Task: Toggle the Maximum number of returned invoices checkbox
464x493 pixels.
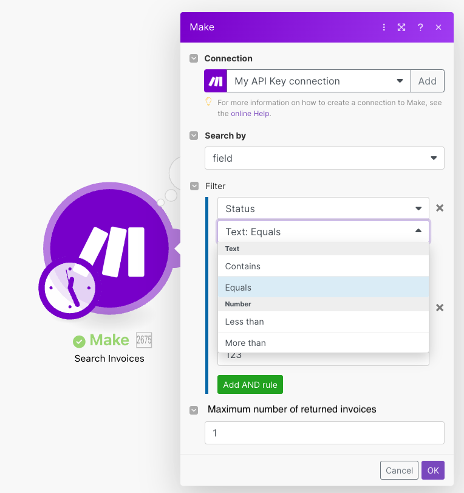Action: [x=194, y=410]
